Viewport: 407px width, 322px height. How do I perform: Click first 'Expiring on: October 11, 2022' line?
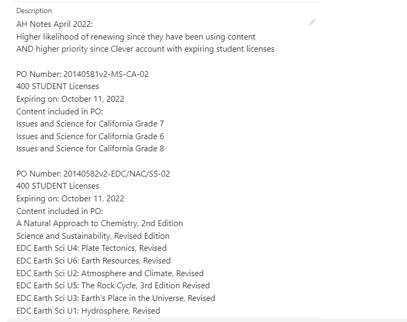click(70, 99)
